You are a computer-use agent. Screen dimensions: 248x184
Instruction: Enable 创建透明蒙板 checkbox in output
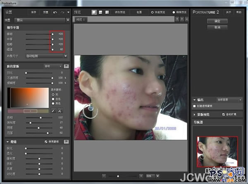click(x=195, y=106)
